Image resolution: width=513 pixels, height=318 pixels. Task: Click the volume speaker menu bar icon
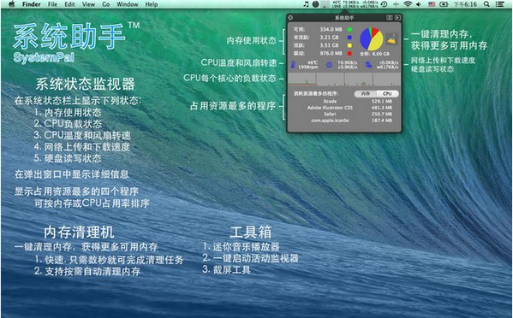click(x=419, y=4)
